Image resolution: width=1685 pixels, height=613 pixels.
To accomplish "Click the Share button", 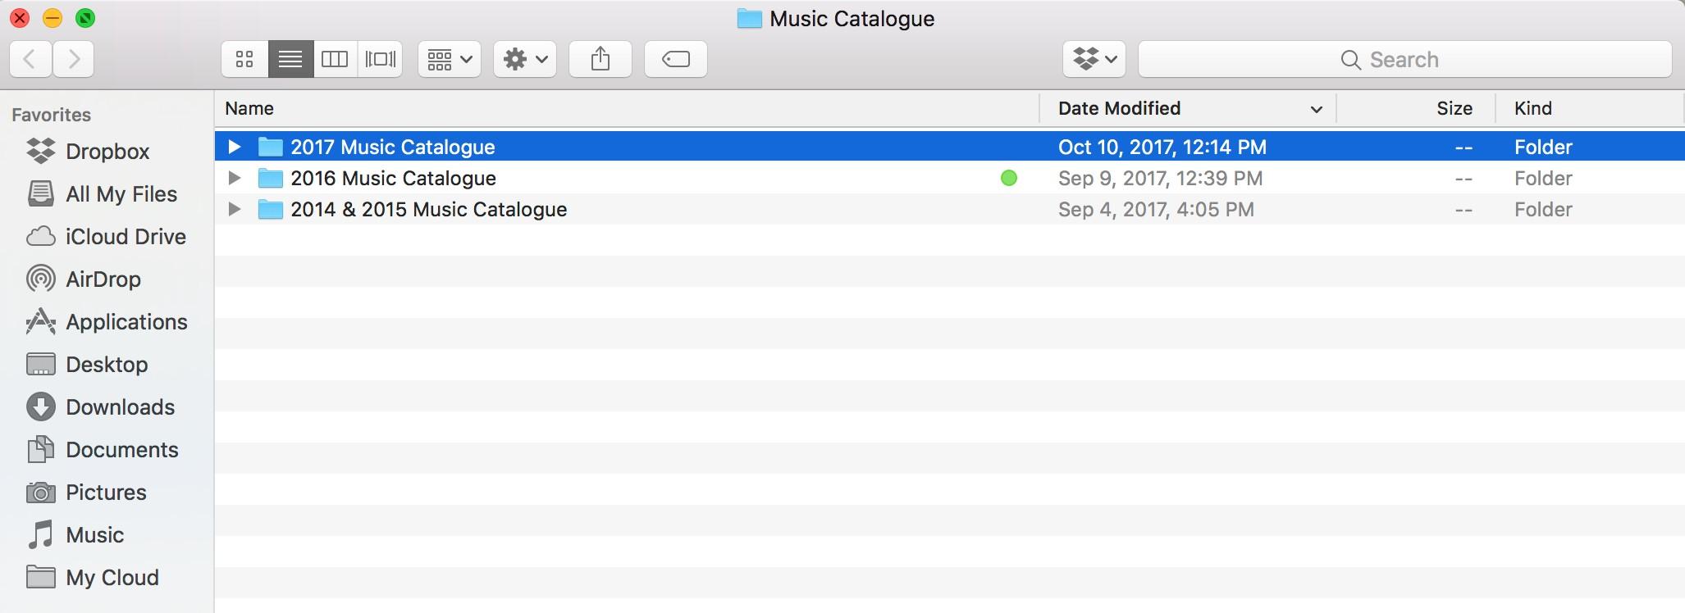I will tap(600, 59).
